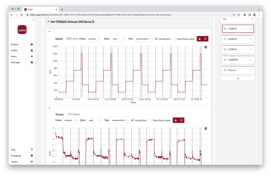
Task: Toggle the browser side panel icon
Action: pyautogui.click(x=249, y=15)
